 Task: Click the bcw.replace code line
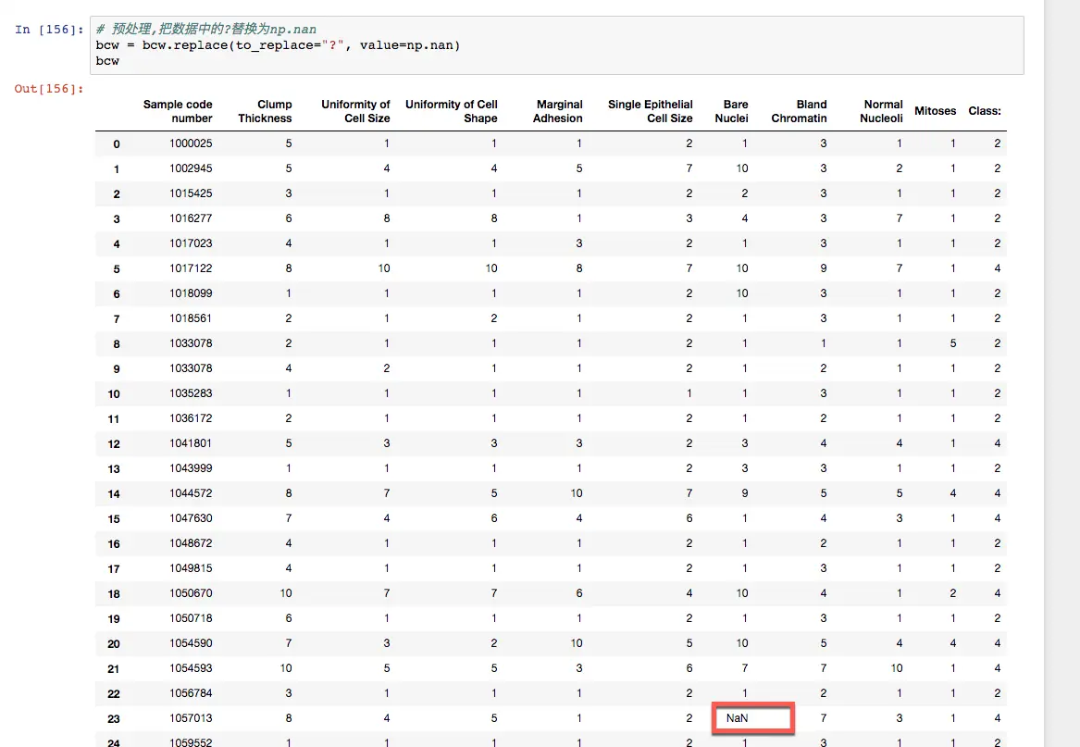coord(278,44)
